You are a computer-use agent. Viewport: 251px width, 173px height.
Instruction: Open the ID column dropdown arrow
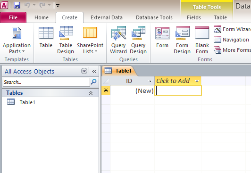point(150,81)
